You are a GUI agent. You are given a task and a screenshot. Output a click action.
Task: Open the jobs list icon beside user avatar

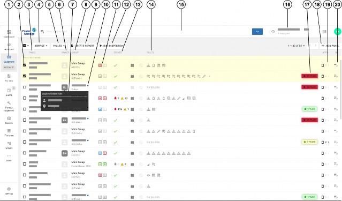click(324, 32)
